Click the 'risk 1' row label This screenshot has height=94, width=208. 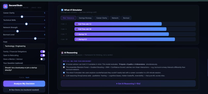(x=64, y=24)
